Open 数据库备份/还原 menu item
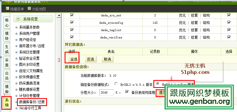Image resolution: width=237 pixels, height=112 pixels. [x=32, y=102]
